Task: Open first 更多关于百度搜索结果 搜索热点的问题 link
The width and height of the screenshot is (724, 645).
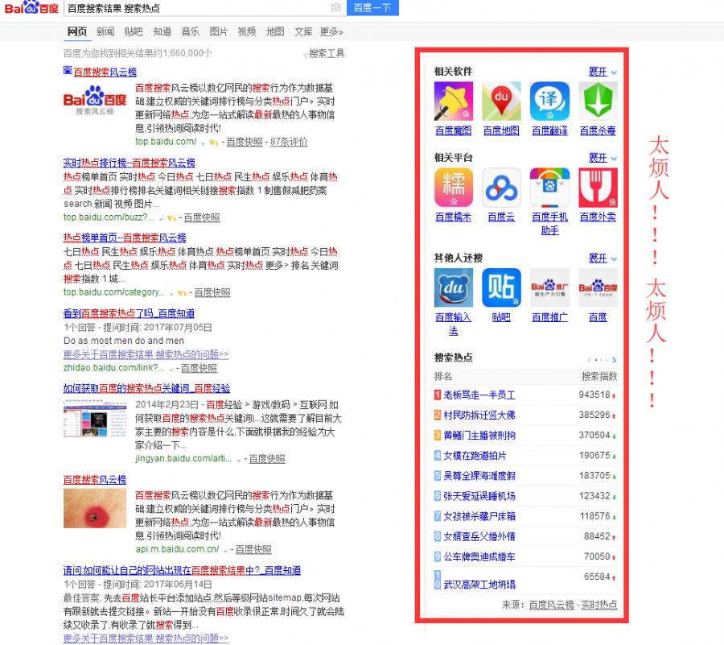Action: point(146,355)
